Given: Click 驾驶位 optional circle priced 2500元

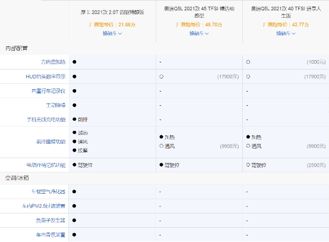Looking at the screenshot, I should (x=248, y=165).
